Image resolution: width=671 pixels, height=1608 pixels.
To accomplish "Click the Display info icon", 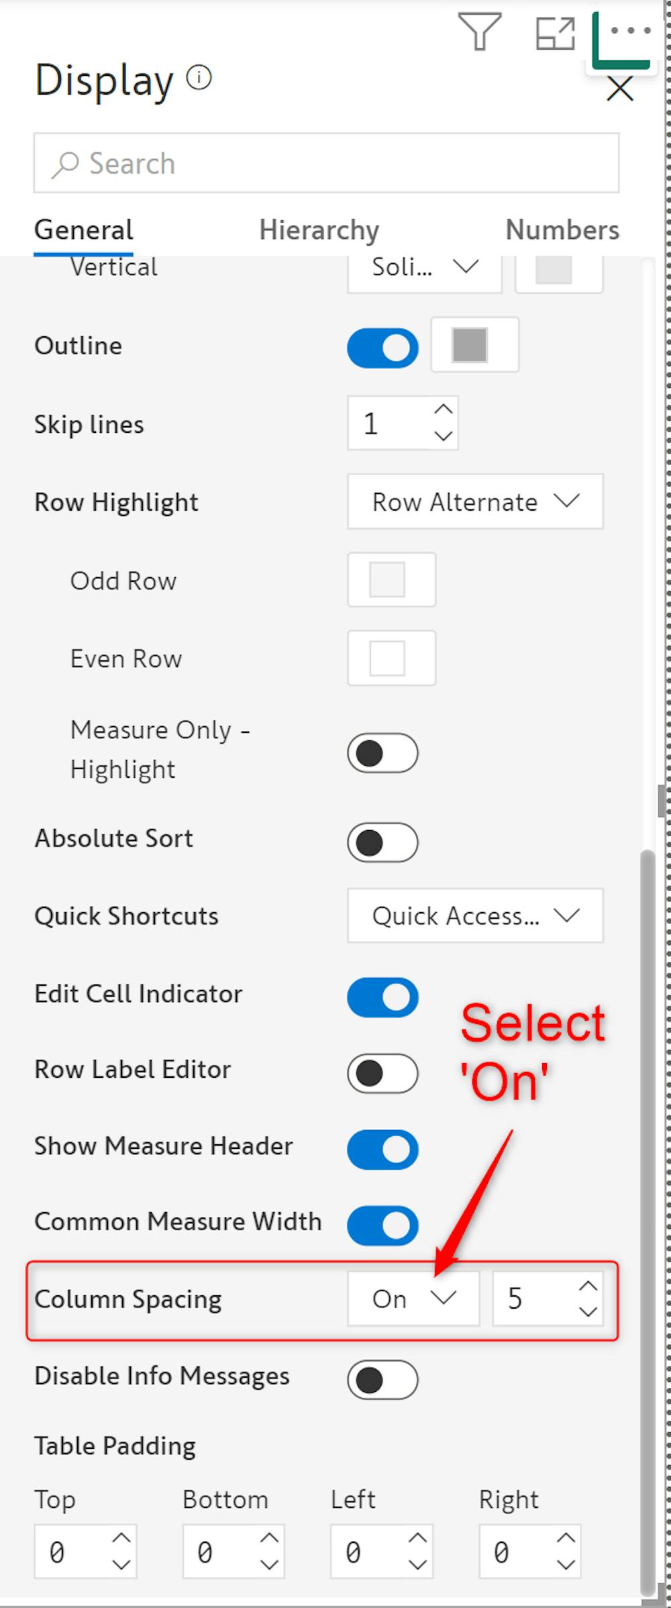I will 199,77.
